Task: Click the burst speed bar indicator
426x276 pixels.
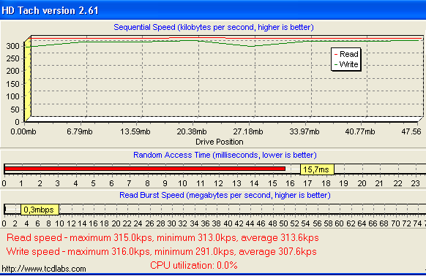Action: coord(5,210)
